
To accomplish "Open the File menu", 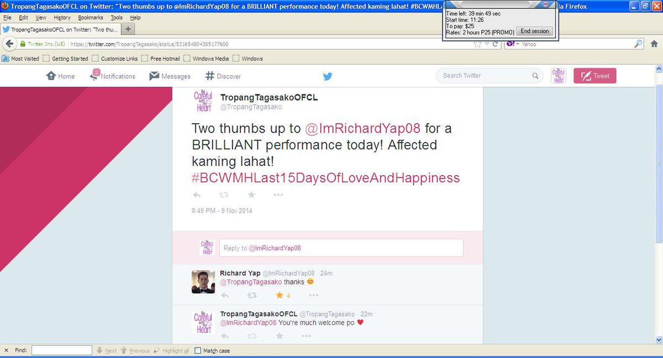I will (x=7, y=18).
